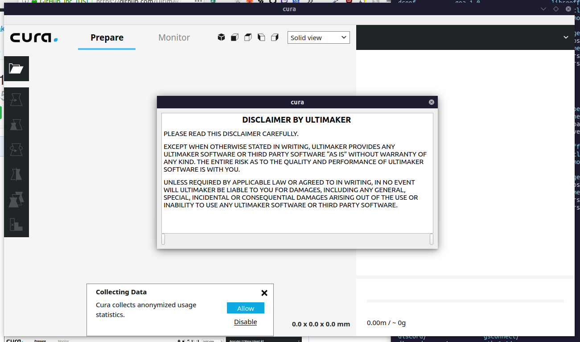580x342 pixels.
Task: Open the Per Model Settings tool
Action: (16, 199)
